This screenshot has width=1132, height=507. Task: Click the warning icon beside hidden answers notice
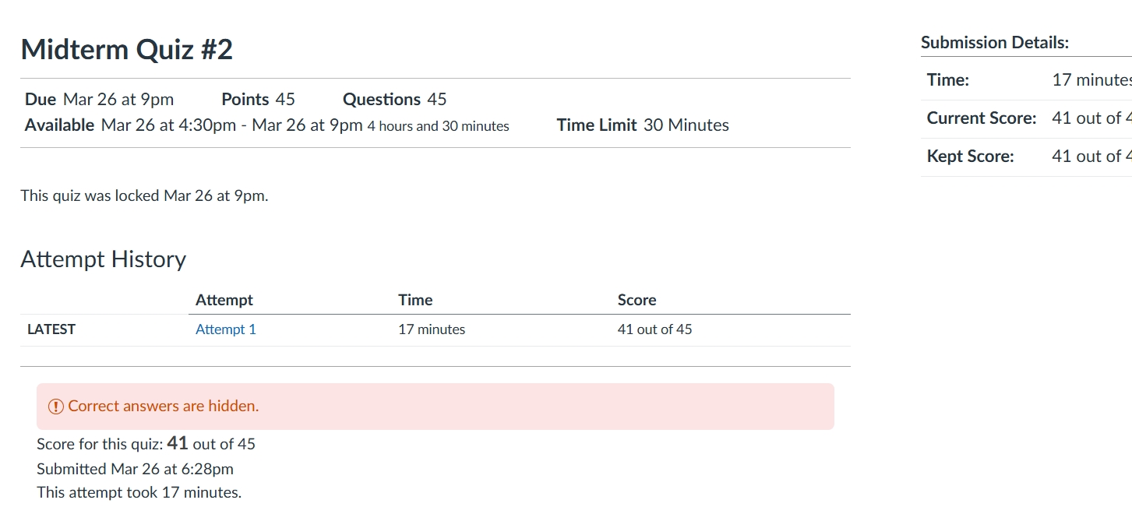click(56, 407)
